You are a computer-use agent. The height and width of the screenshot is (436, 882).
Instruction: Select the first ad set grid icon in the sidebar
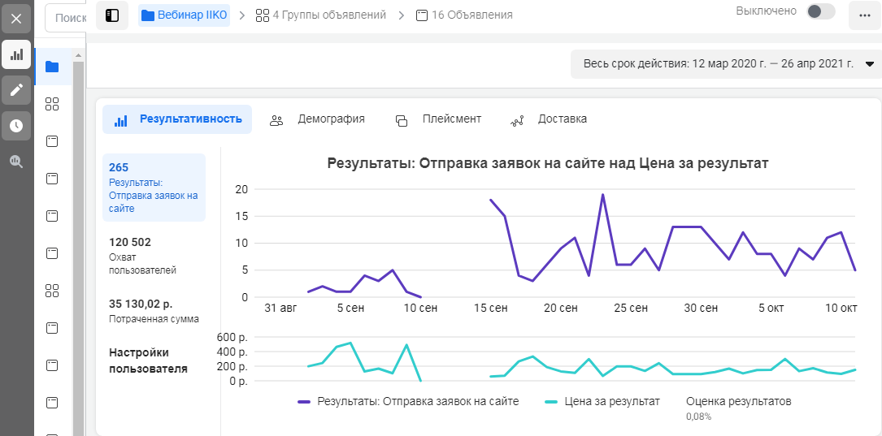tap(52, 104)
